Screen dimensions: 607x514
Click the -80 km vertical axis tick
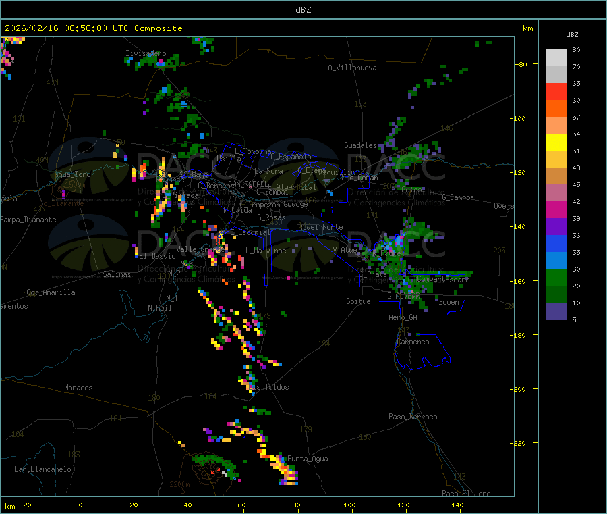(x=520, y=64)
